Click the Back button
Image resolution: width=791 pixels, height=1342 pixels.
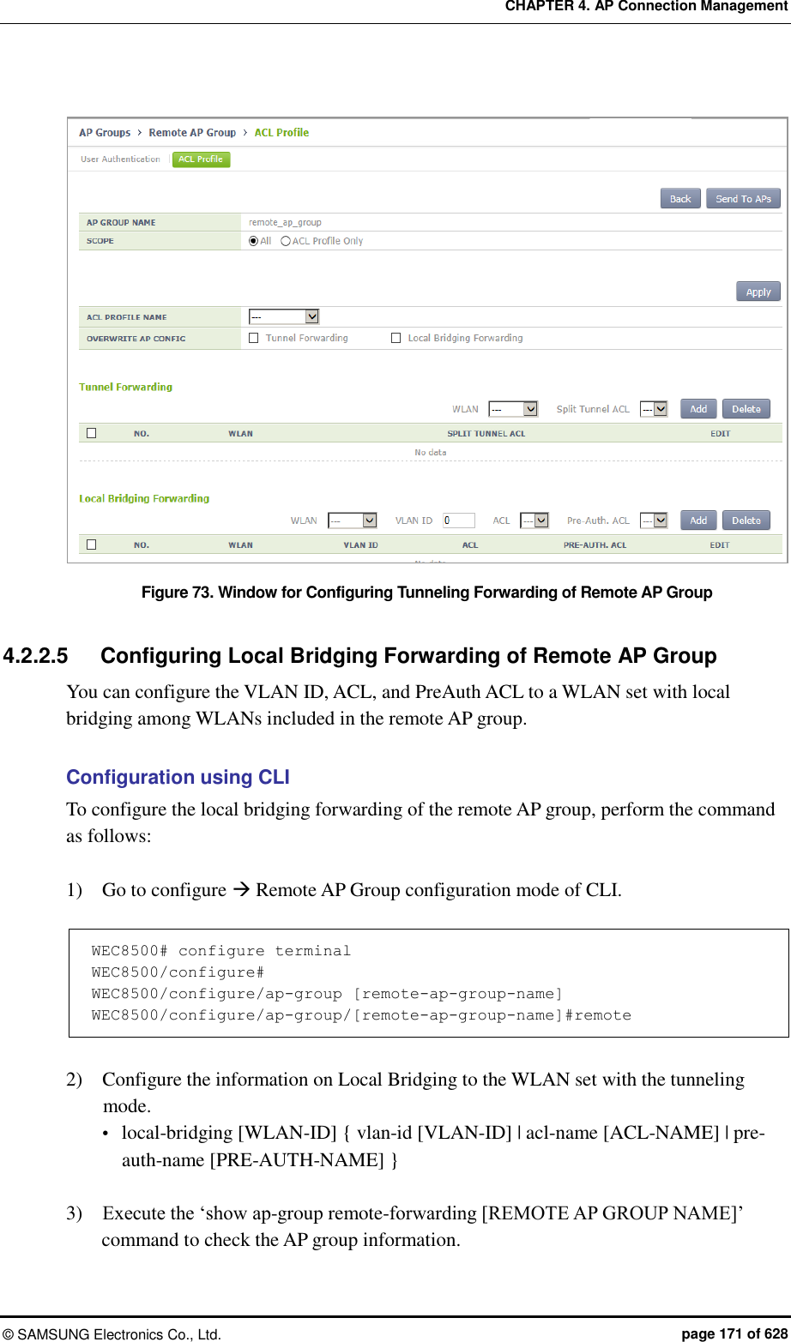point(680,198)
